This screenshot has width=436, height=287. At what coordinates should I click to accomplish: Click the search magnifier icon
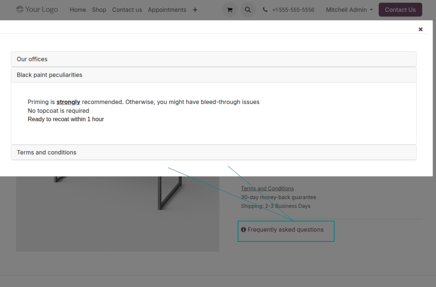tap(248, 10)
